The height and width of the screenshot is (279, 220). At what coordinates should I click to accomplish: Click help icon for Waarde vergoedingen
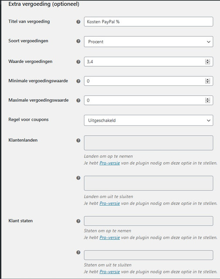pos(78,62)
